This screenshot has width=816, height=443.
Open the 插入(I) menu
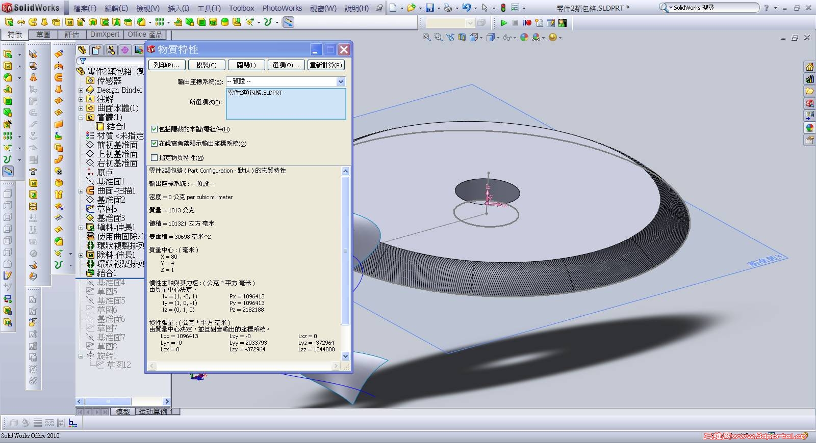click(x=178, y=8)
